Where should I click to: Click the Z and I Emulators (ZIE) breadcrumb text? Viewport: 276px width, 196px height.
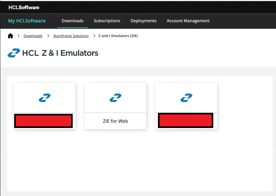click(118, 36)
